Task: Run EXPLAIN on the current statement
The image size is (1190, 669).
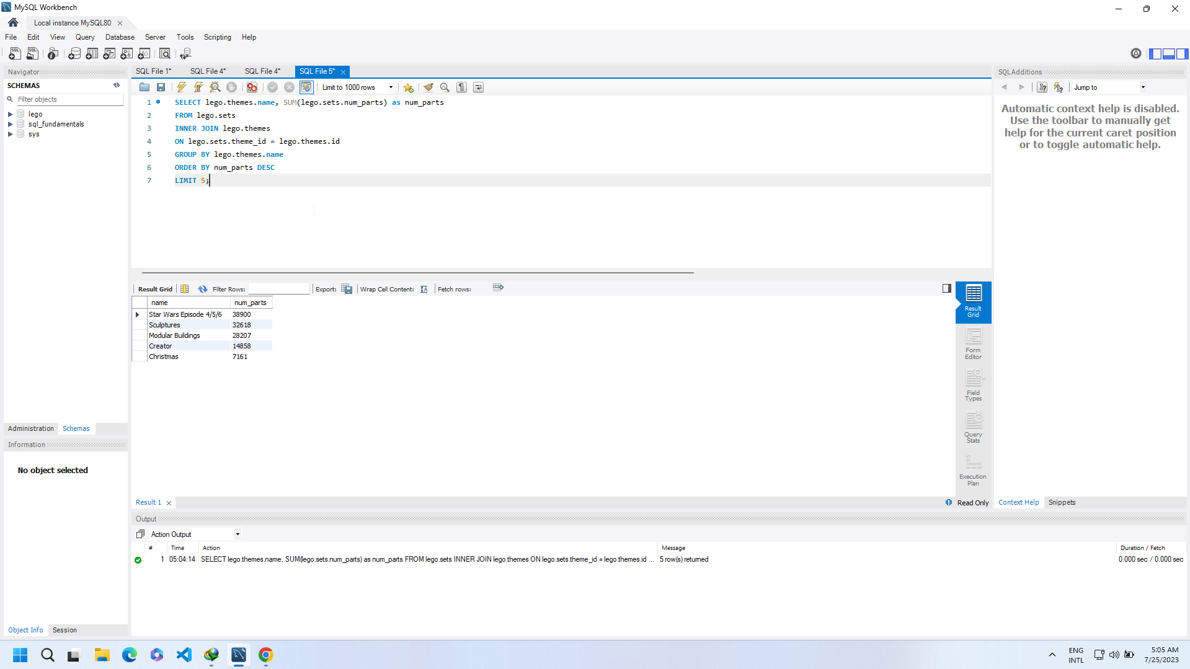Action: (215, 87)
